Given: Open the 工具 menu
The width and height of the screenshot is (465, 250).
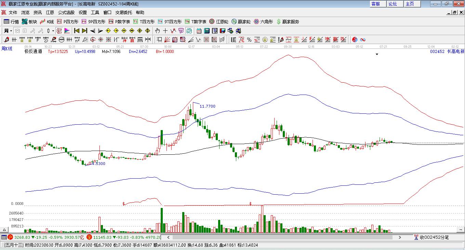Looking at the screenshot, I should 95,13.
